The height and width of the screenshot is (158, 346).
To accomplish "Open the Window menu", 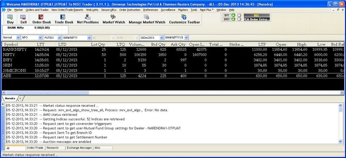I will tap(221, 10).
